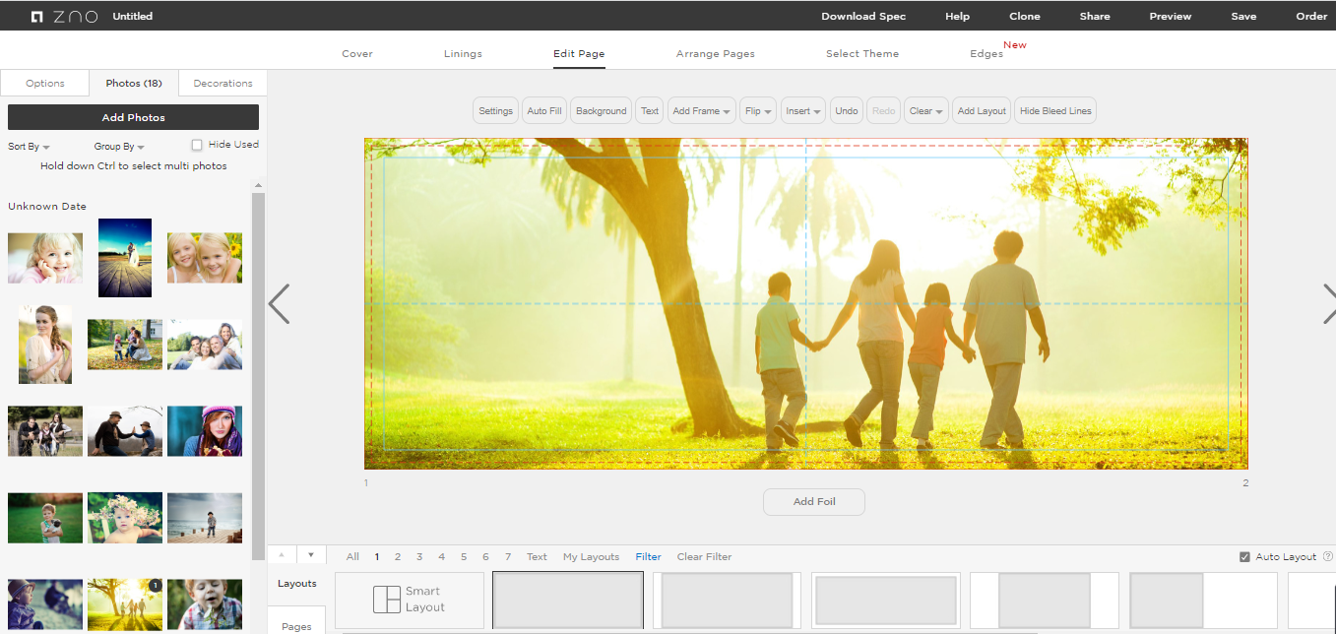This screenshot has height=634, width=1336.
Task: Click the Auto Fill button
Action: pos(544,111)
